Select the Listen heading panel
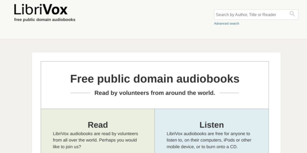This screenshot has height=153, width=307. pos(212,125)
